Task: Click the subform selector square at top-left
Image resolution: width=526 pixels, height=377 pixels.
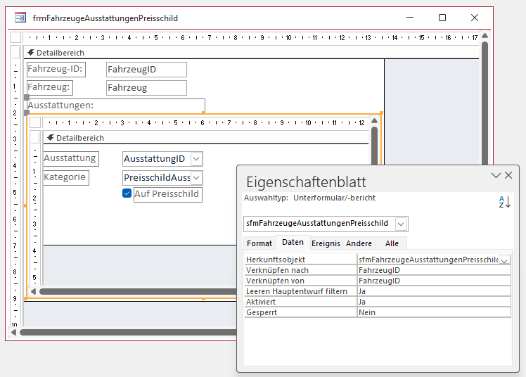Action: (34, 123)
